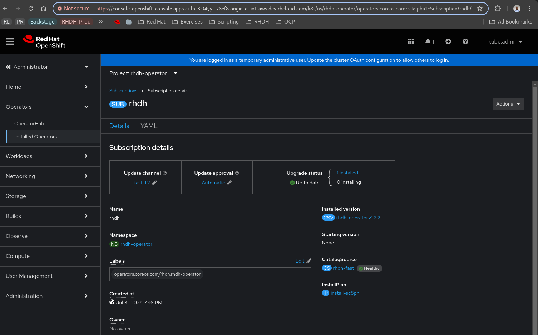Click the fast-1.2 update channel link
Screen dimensions: 538x335
tap(142, 183)
